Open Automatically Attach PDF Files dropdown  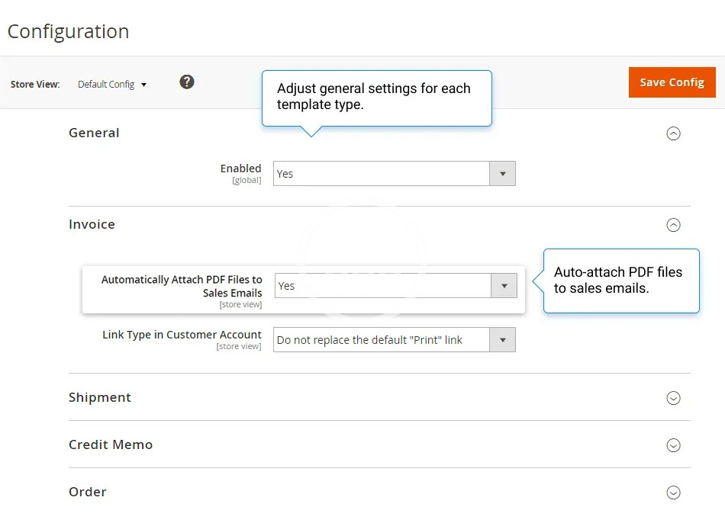[383, 286]
